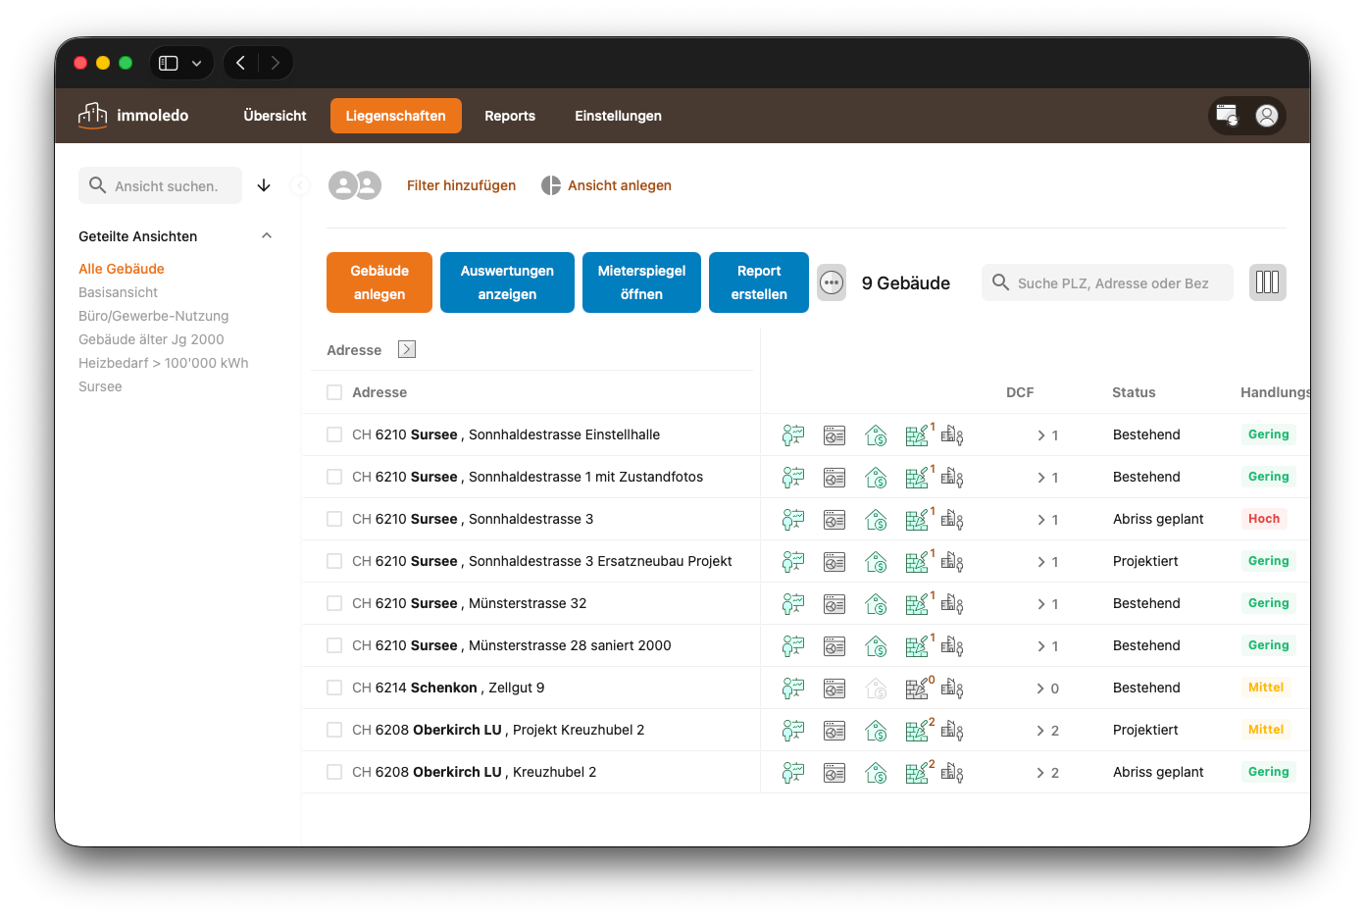Image resolution: width=1365 pixels, height=919 pixels.
Task: Select checkbox for Sonnhaldestrasse 1 mit Zustandfotos
Action: (x=334, y=477)
